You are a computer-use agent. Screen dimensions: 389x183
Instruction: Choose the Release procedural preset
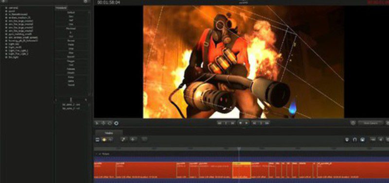click(x=71, y=69)
